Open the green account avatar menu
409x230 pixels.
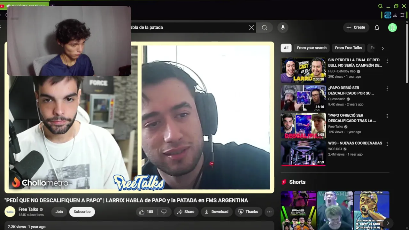pos(392,27)
